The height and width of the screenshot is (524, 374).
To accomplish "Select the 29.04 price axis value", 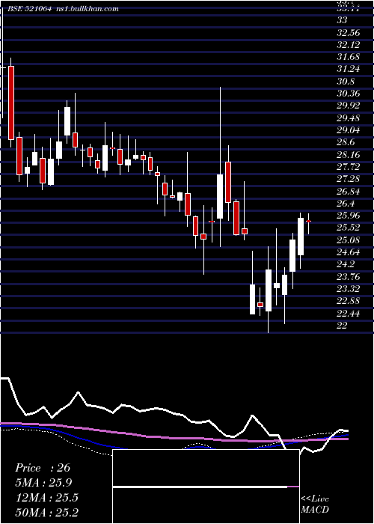I will point(349,130).
